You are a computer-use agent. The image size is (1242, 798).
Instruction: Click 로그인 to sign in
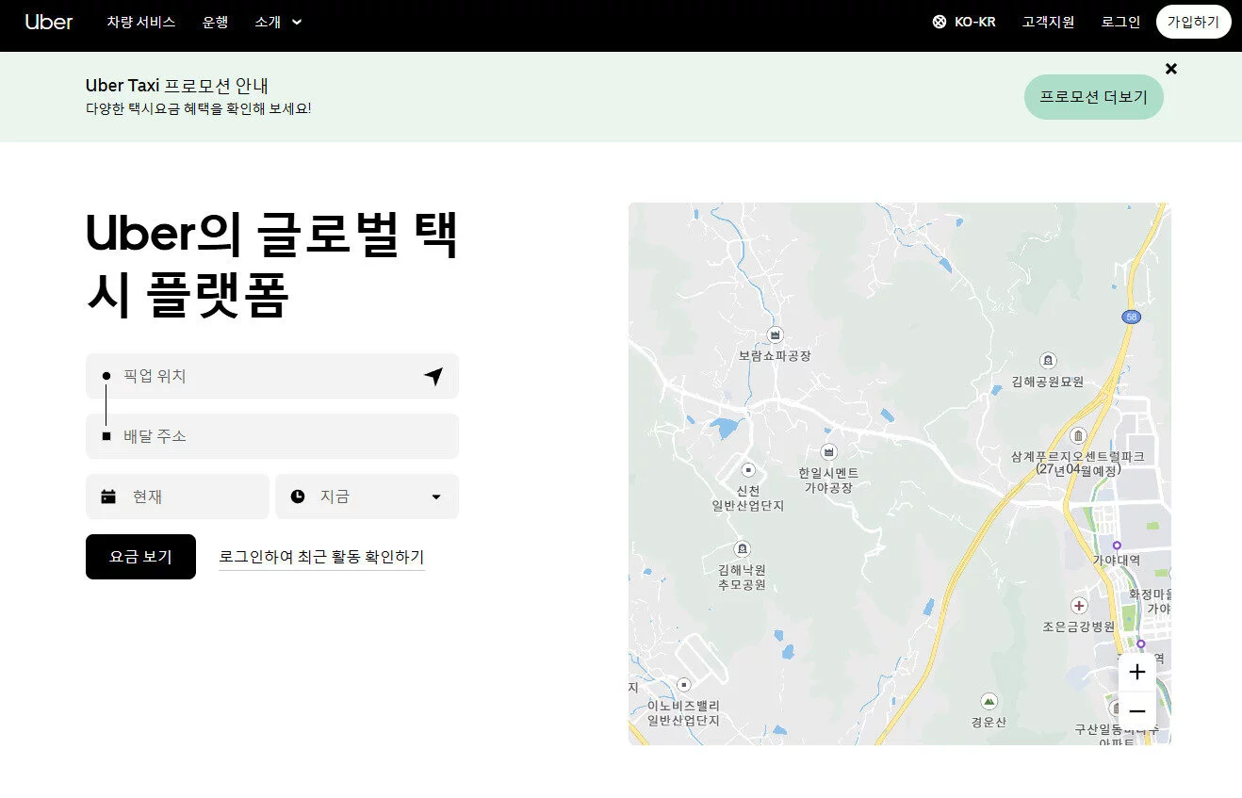(1120, 22)
